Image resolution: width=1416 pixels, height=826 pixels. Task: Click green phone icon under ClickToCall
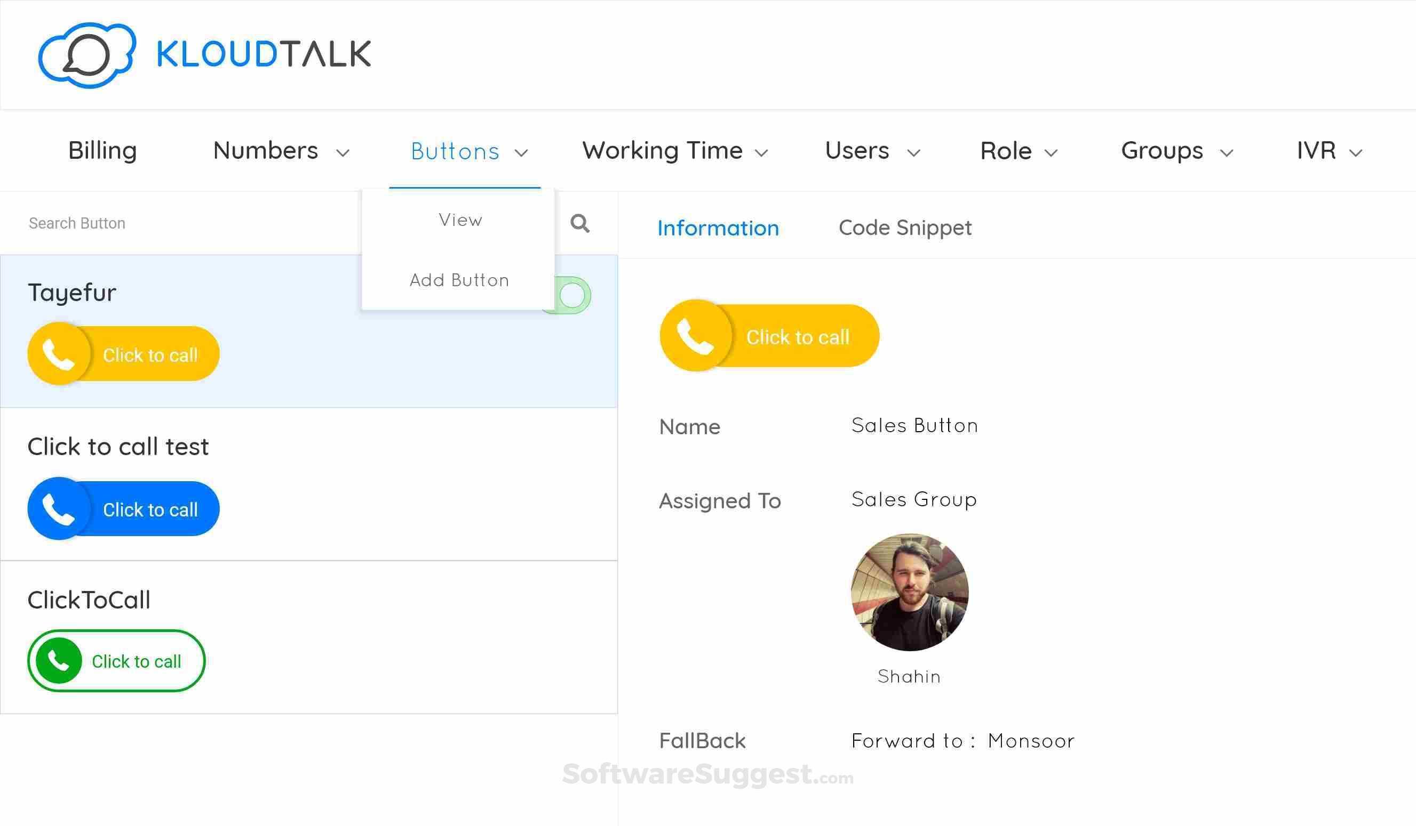pyautogui.click(x=59, y=660)
